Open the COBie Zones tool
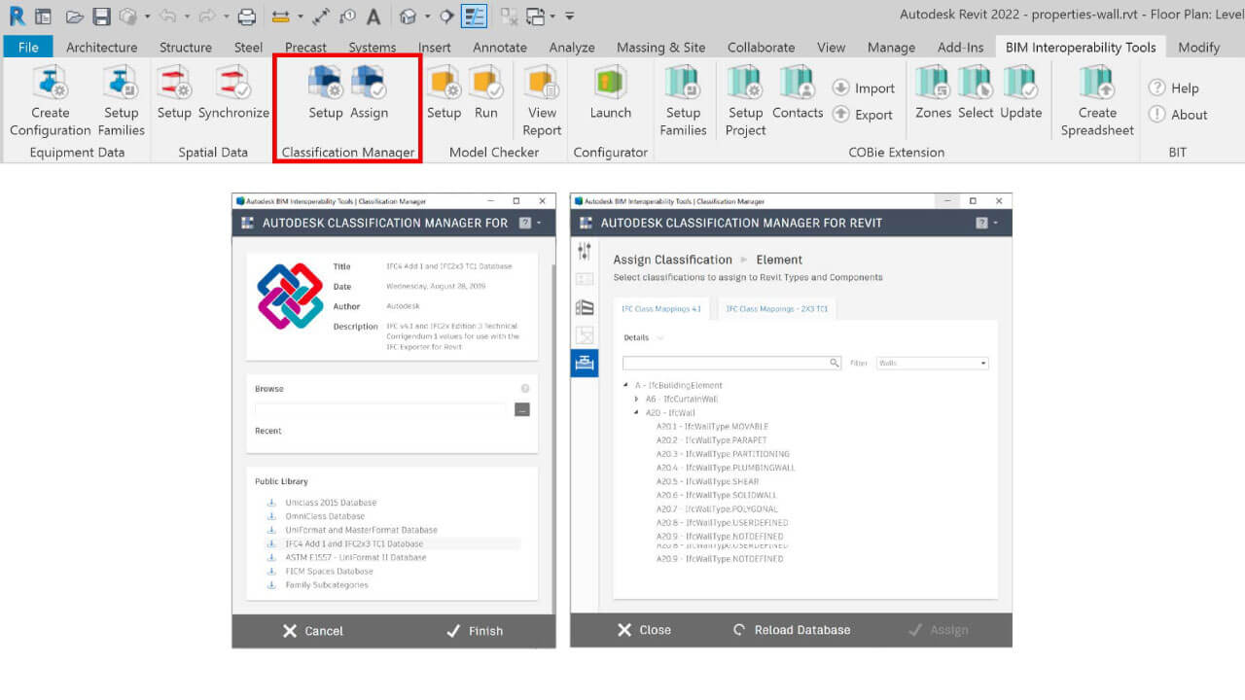Image resolution: width=1245 pixels, height=700 pixels. tap(934, 93)
